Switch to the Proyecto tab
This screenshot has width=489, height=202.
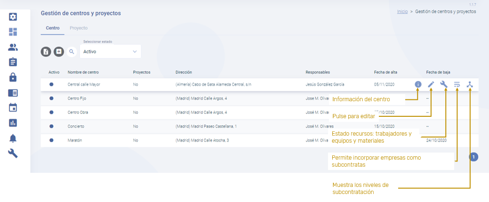(79, 28)
